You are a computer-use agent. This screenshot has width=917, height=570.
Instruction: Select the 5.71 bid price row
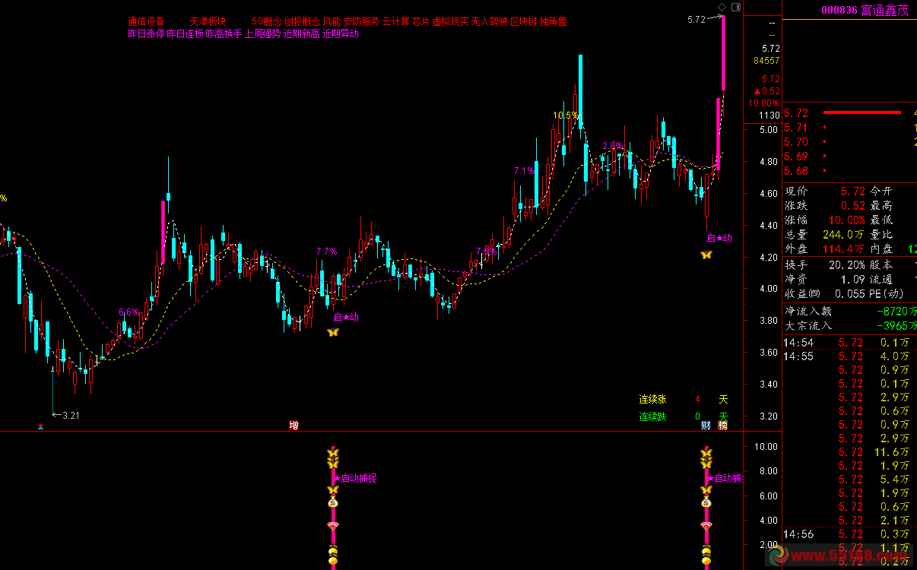[850, 128]
